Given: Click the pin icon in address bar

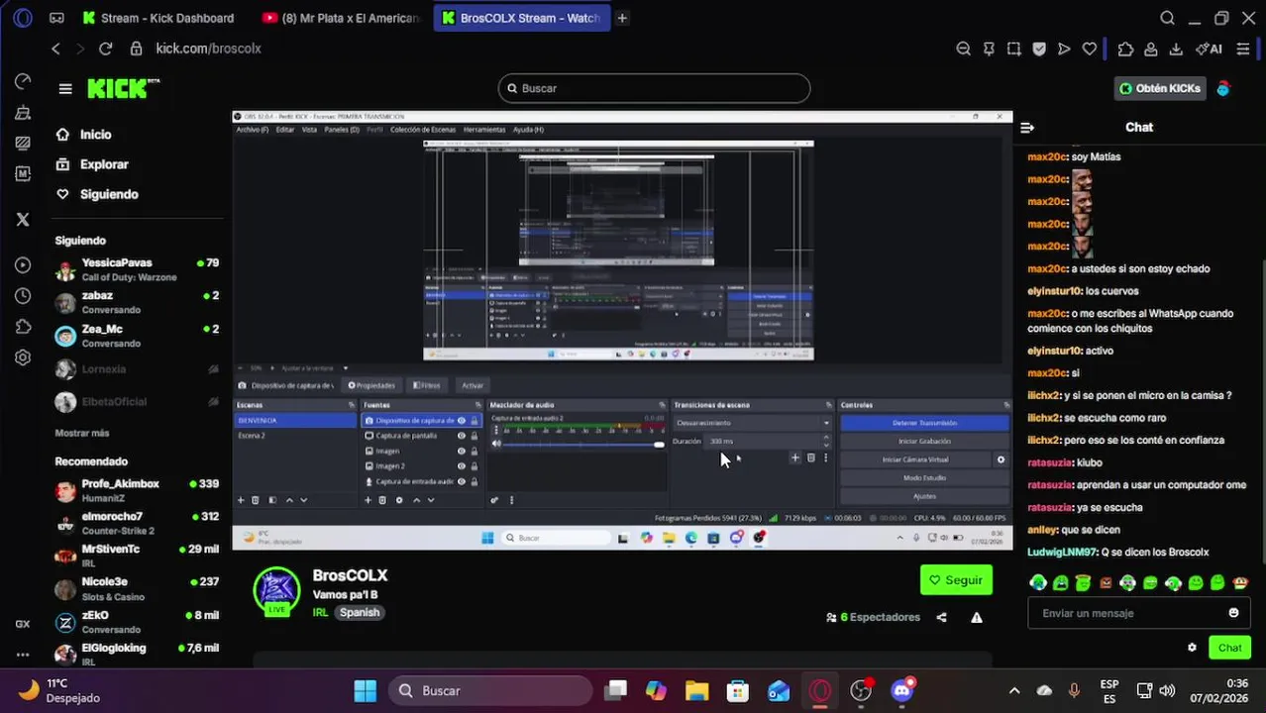Looking at the screenshot, I should [989, 49].
